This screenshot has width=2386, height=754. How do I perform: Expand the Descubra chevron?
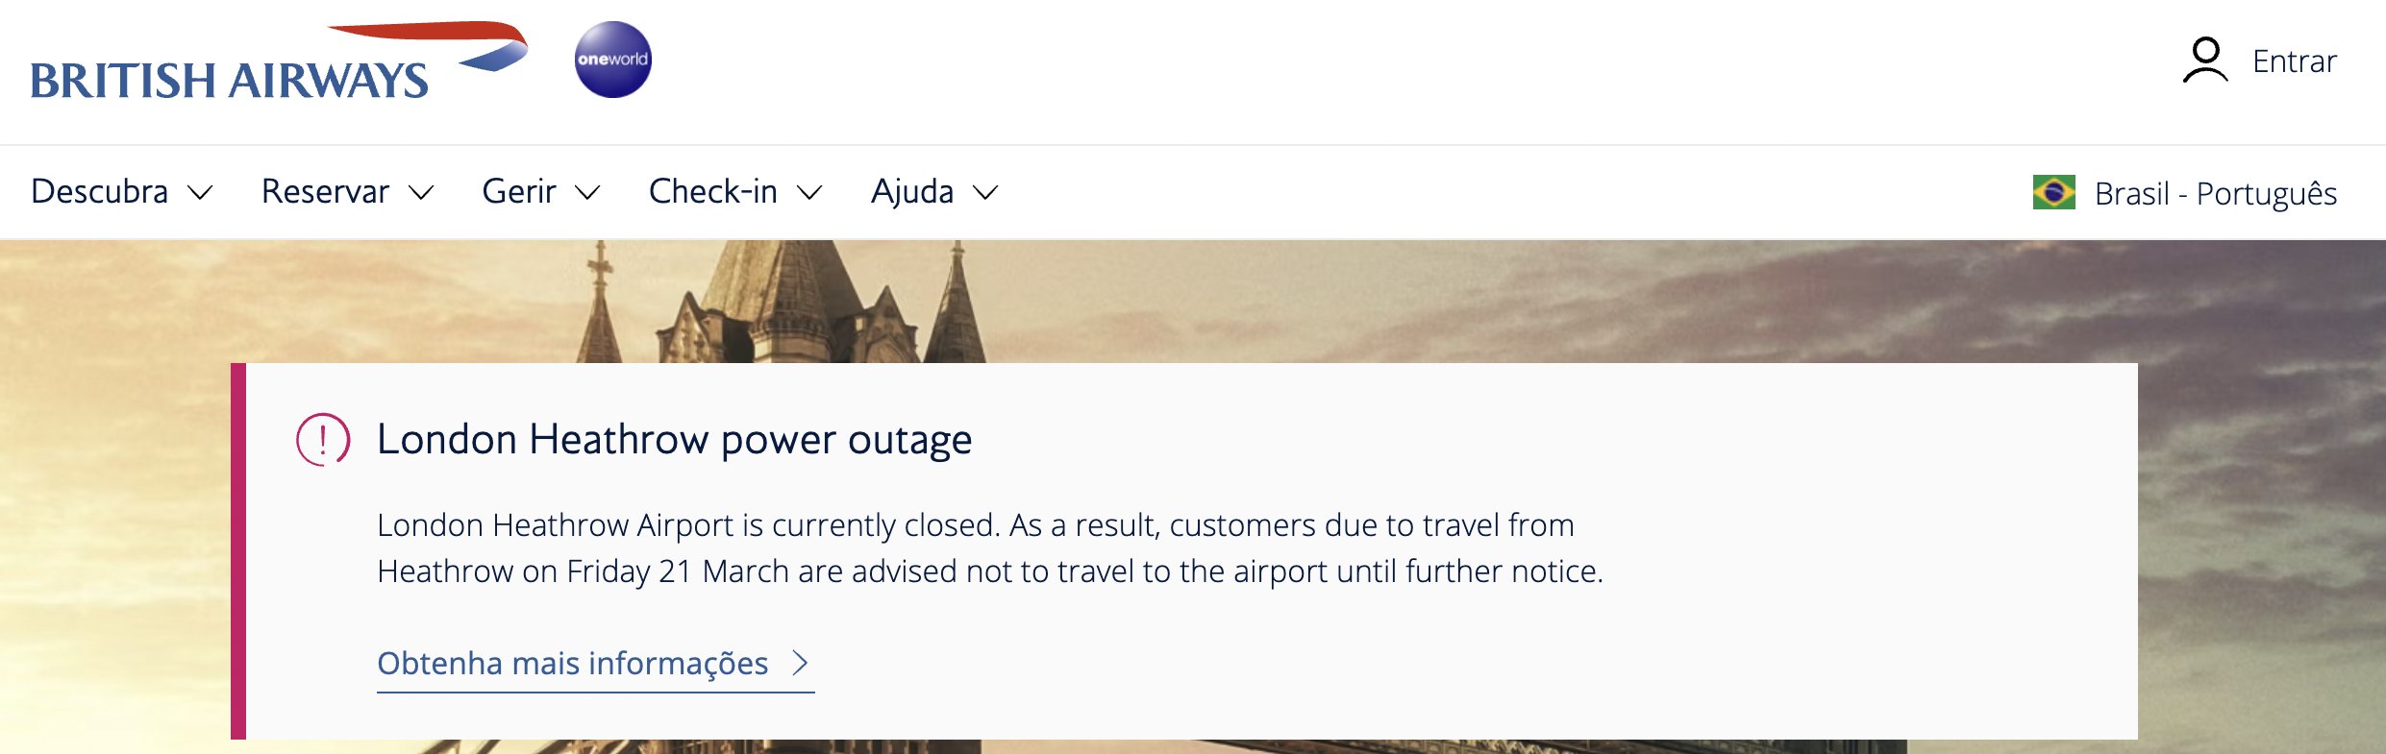point(200,193)
